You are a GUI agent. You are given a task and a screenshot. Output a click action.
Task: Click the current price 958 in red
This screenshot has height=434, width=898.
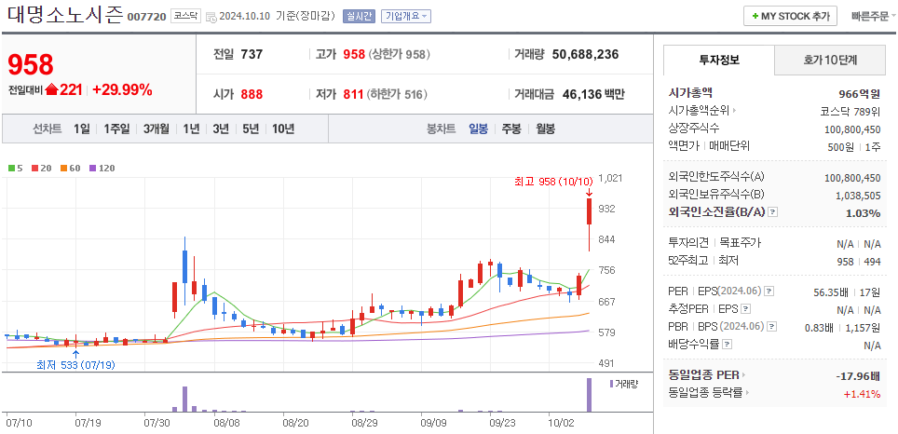click(x=31, y=64)
